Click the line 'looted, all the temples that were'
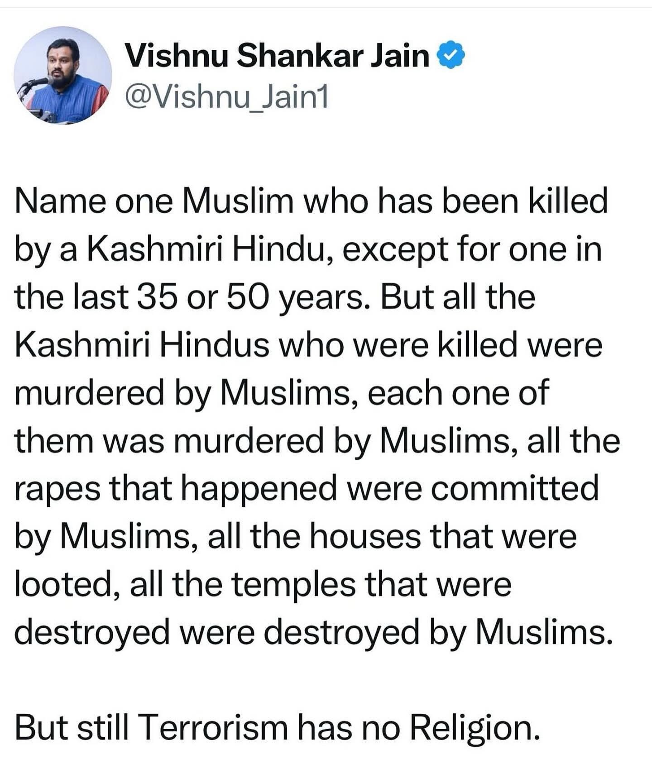Image resolution: width=652 pixels, height=779 pixels. point(263,584)
